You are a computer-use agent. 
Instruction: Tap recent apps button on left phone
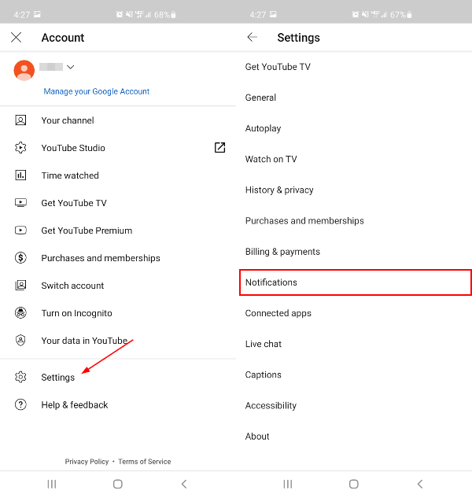(x=52, y=484)
